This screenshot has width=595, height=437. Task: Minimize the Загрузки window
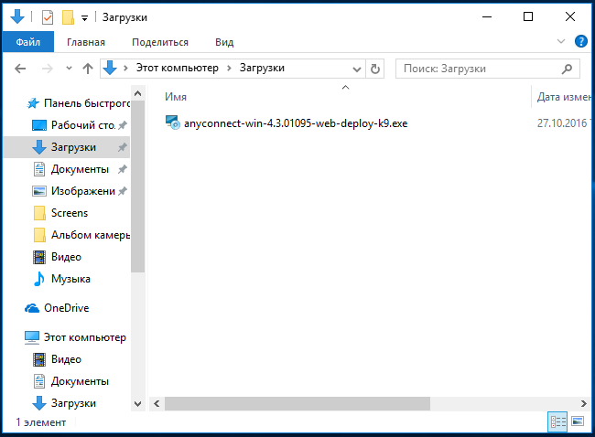click(x=487, y=16)
